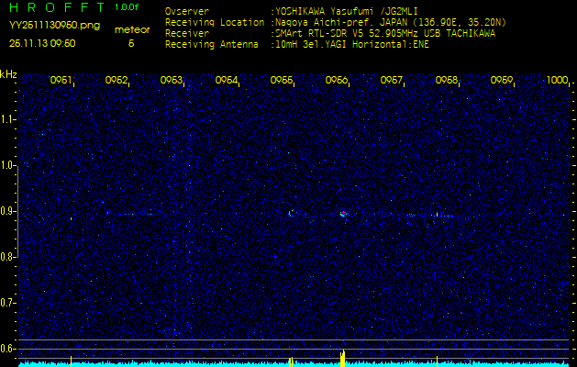Click the 0952 time marker
This screenshot has width=577, height=367.
click(x=116, y=80)
